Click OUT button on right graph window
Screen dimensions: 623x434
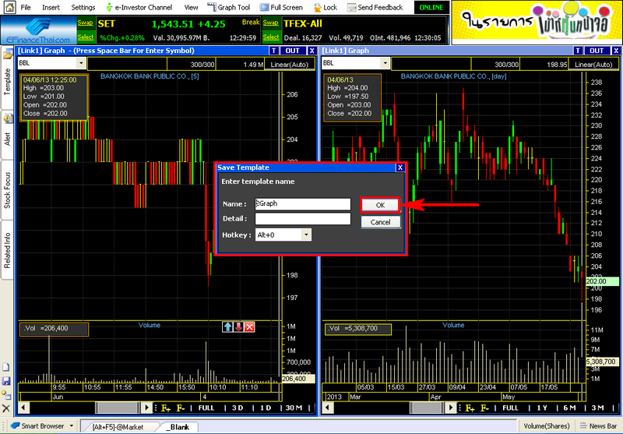(x=597, y=51)
